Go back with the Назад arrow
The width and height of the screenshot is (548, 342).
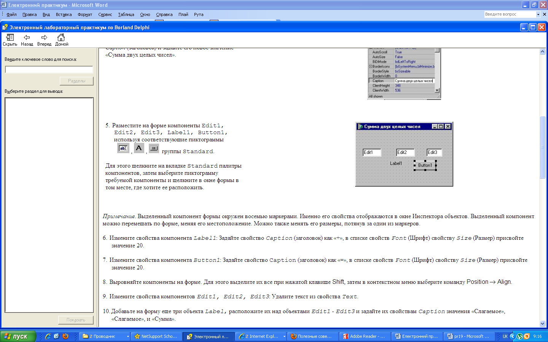click(27, 40)
